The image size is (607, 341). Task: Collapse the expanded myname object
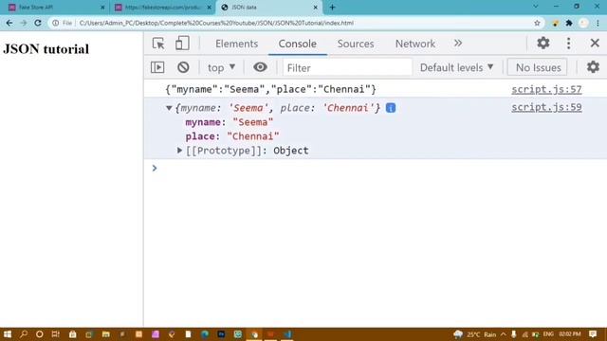[169, 108]
